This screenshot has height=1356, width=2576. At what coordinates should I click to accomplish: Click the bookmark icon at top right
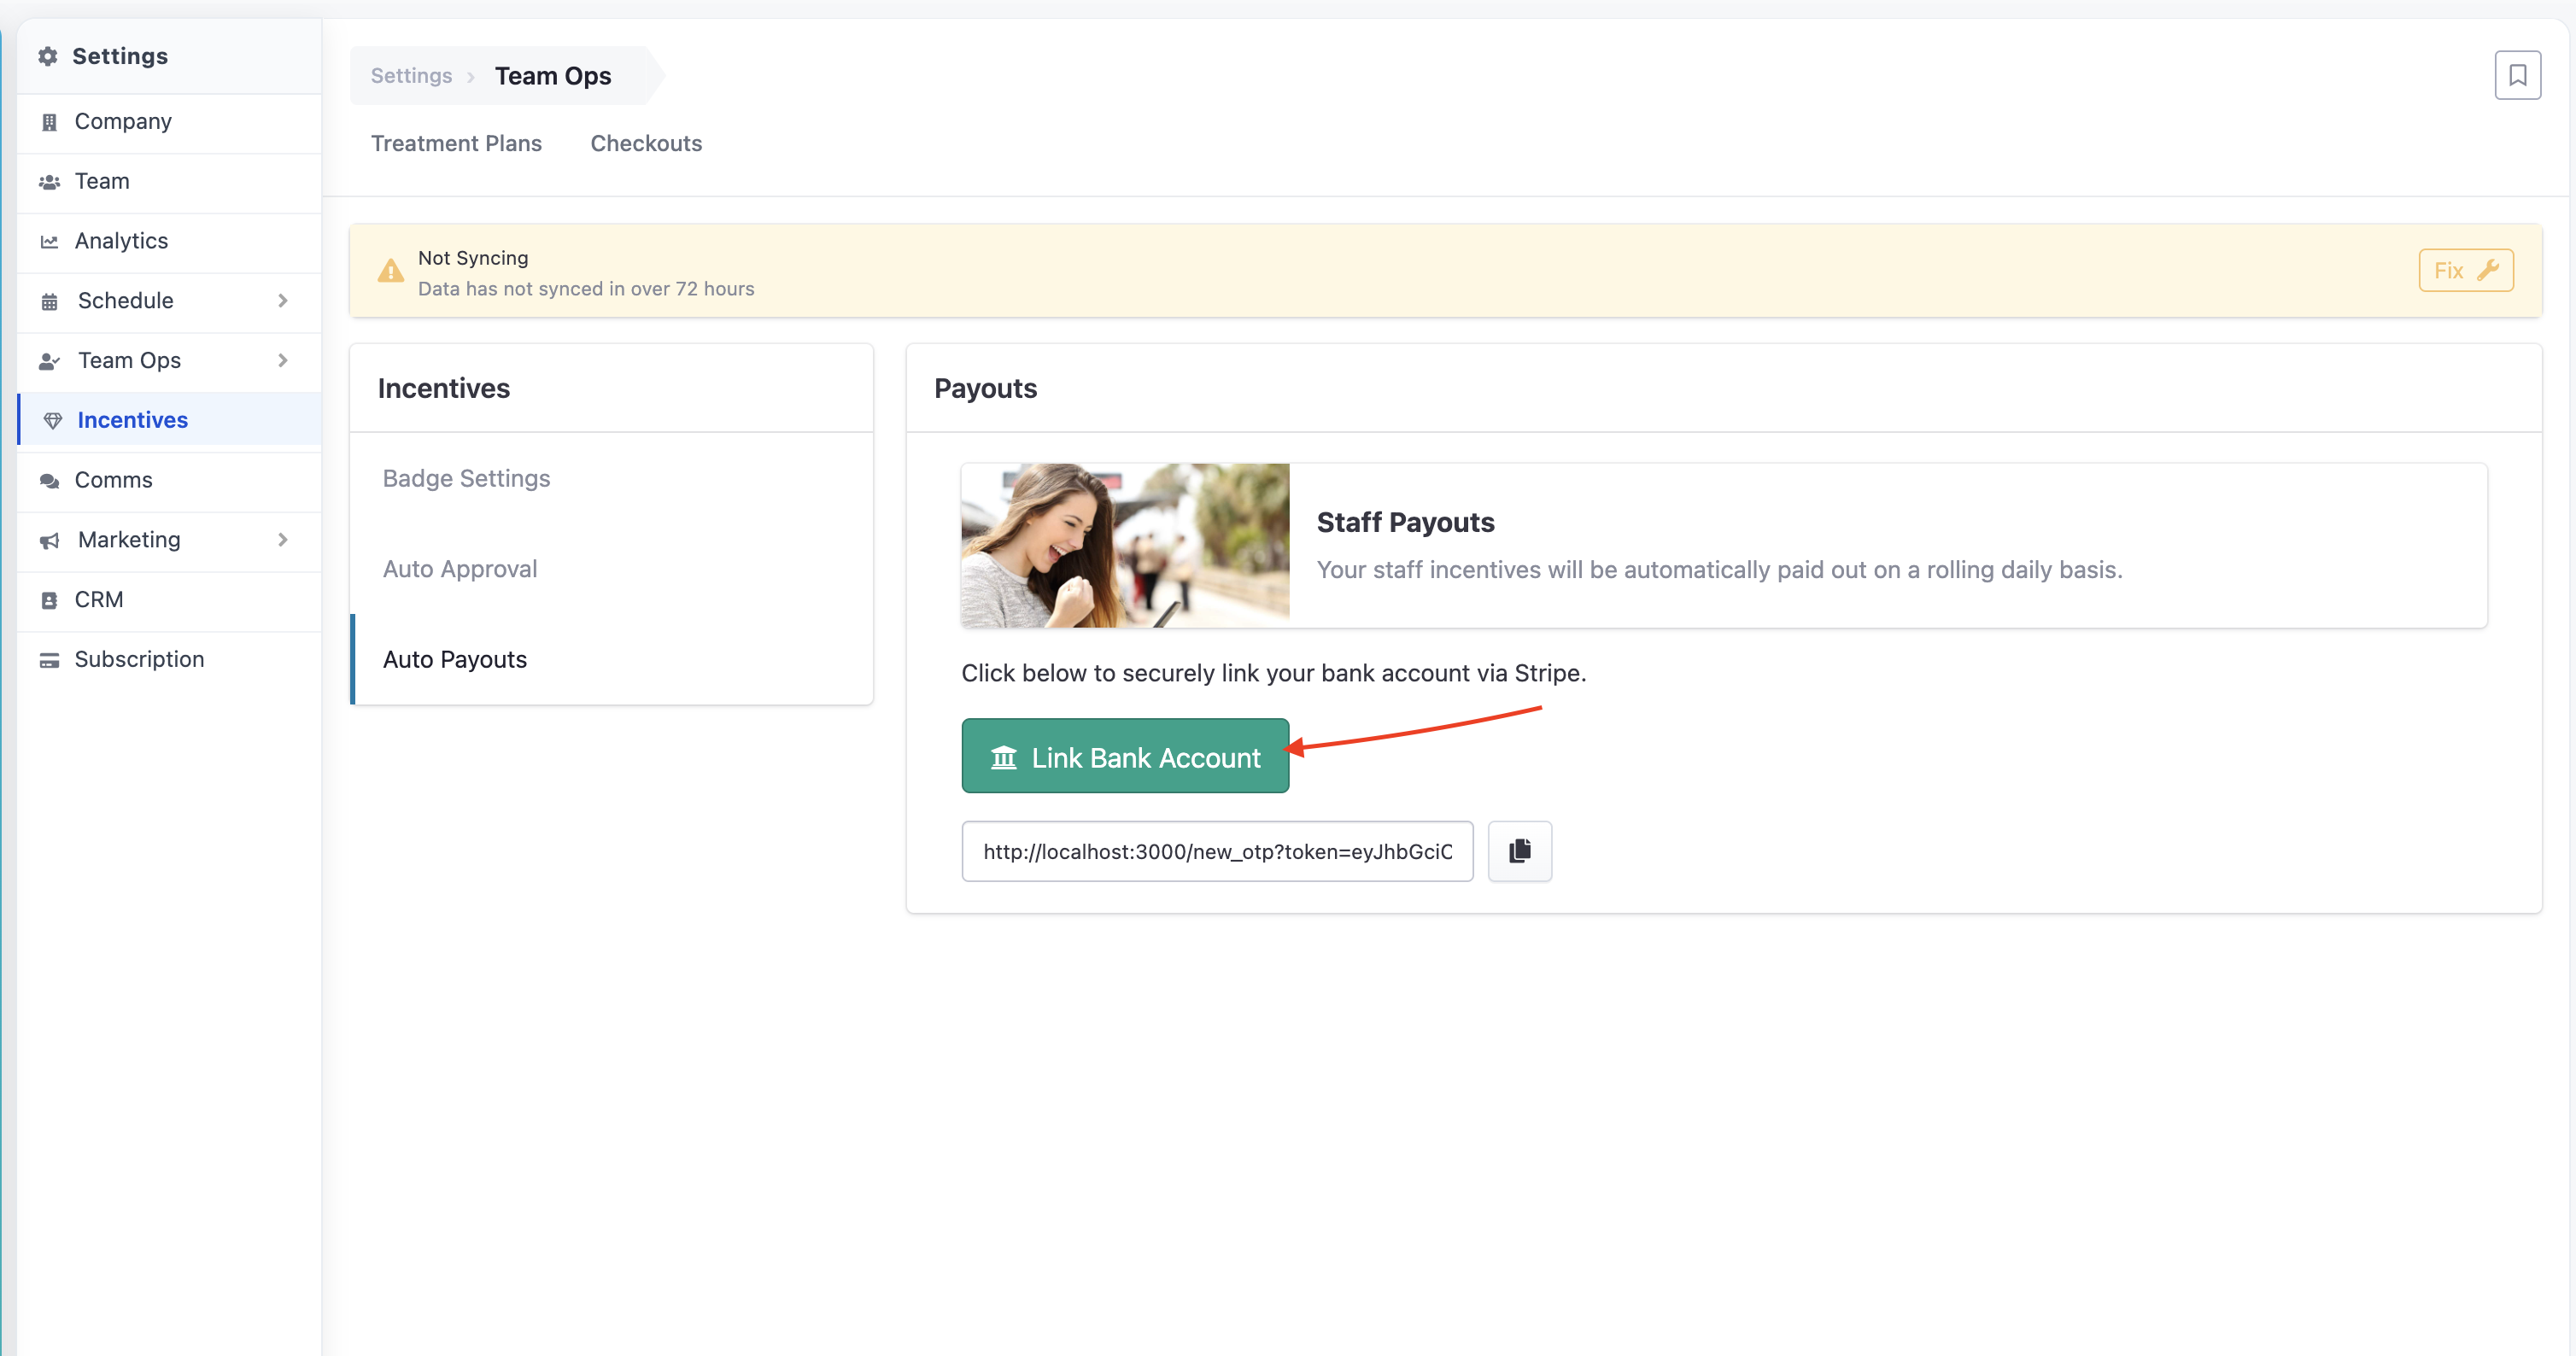2517,75
